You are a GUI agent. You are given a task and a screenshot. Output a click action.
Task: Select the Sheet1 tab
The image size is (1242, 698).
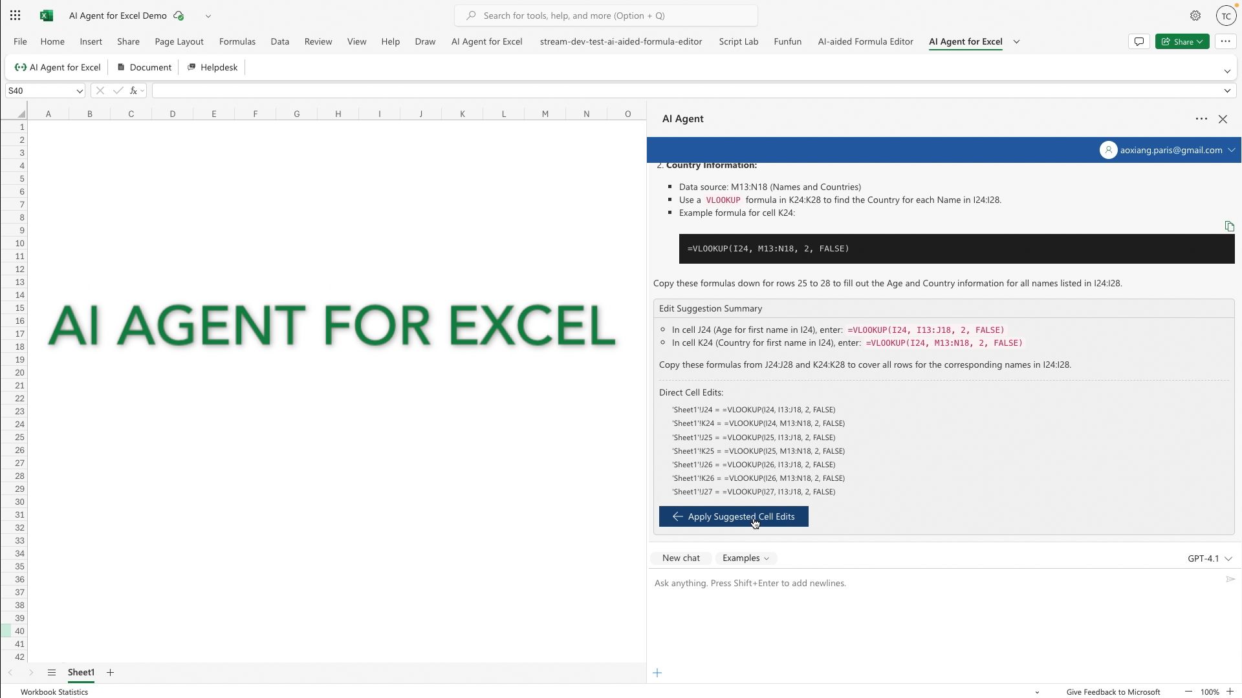point(81,673)
